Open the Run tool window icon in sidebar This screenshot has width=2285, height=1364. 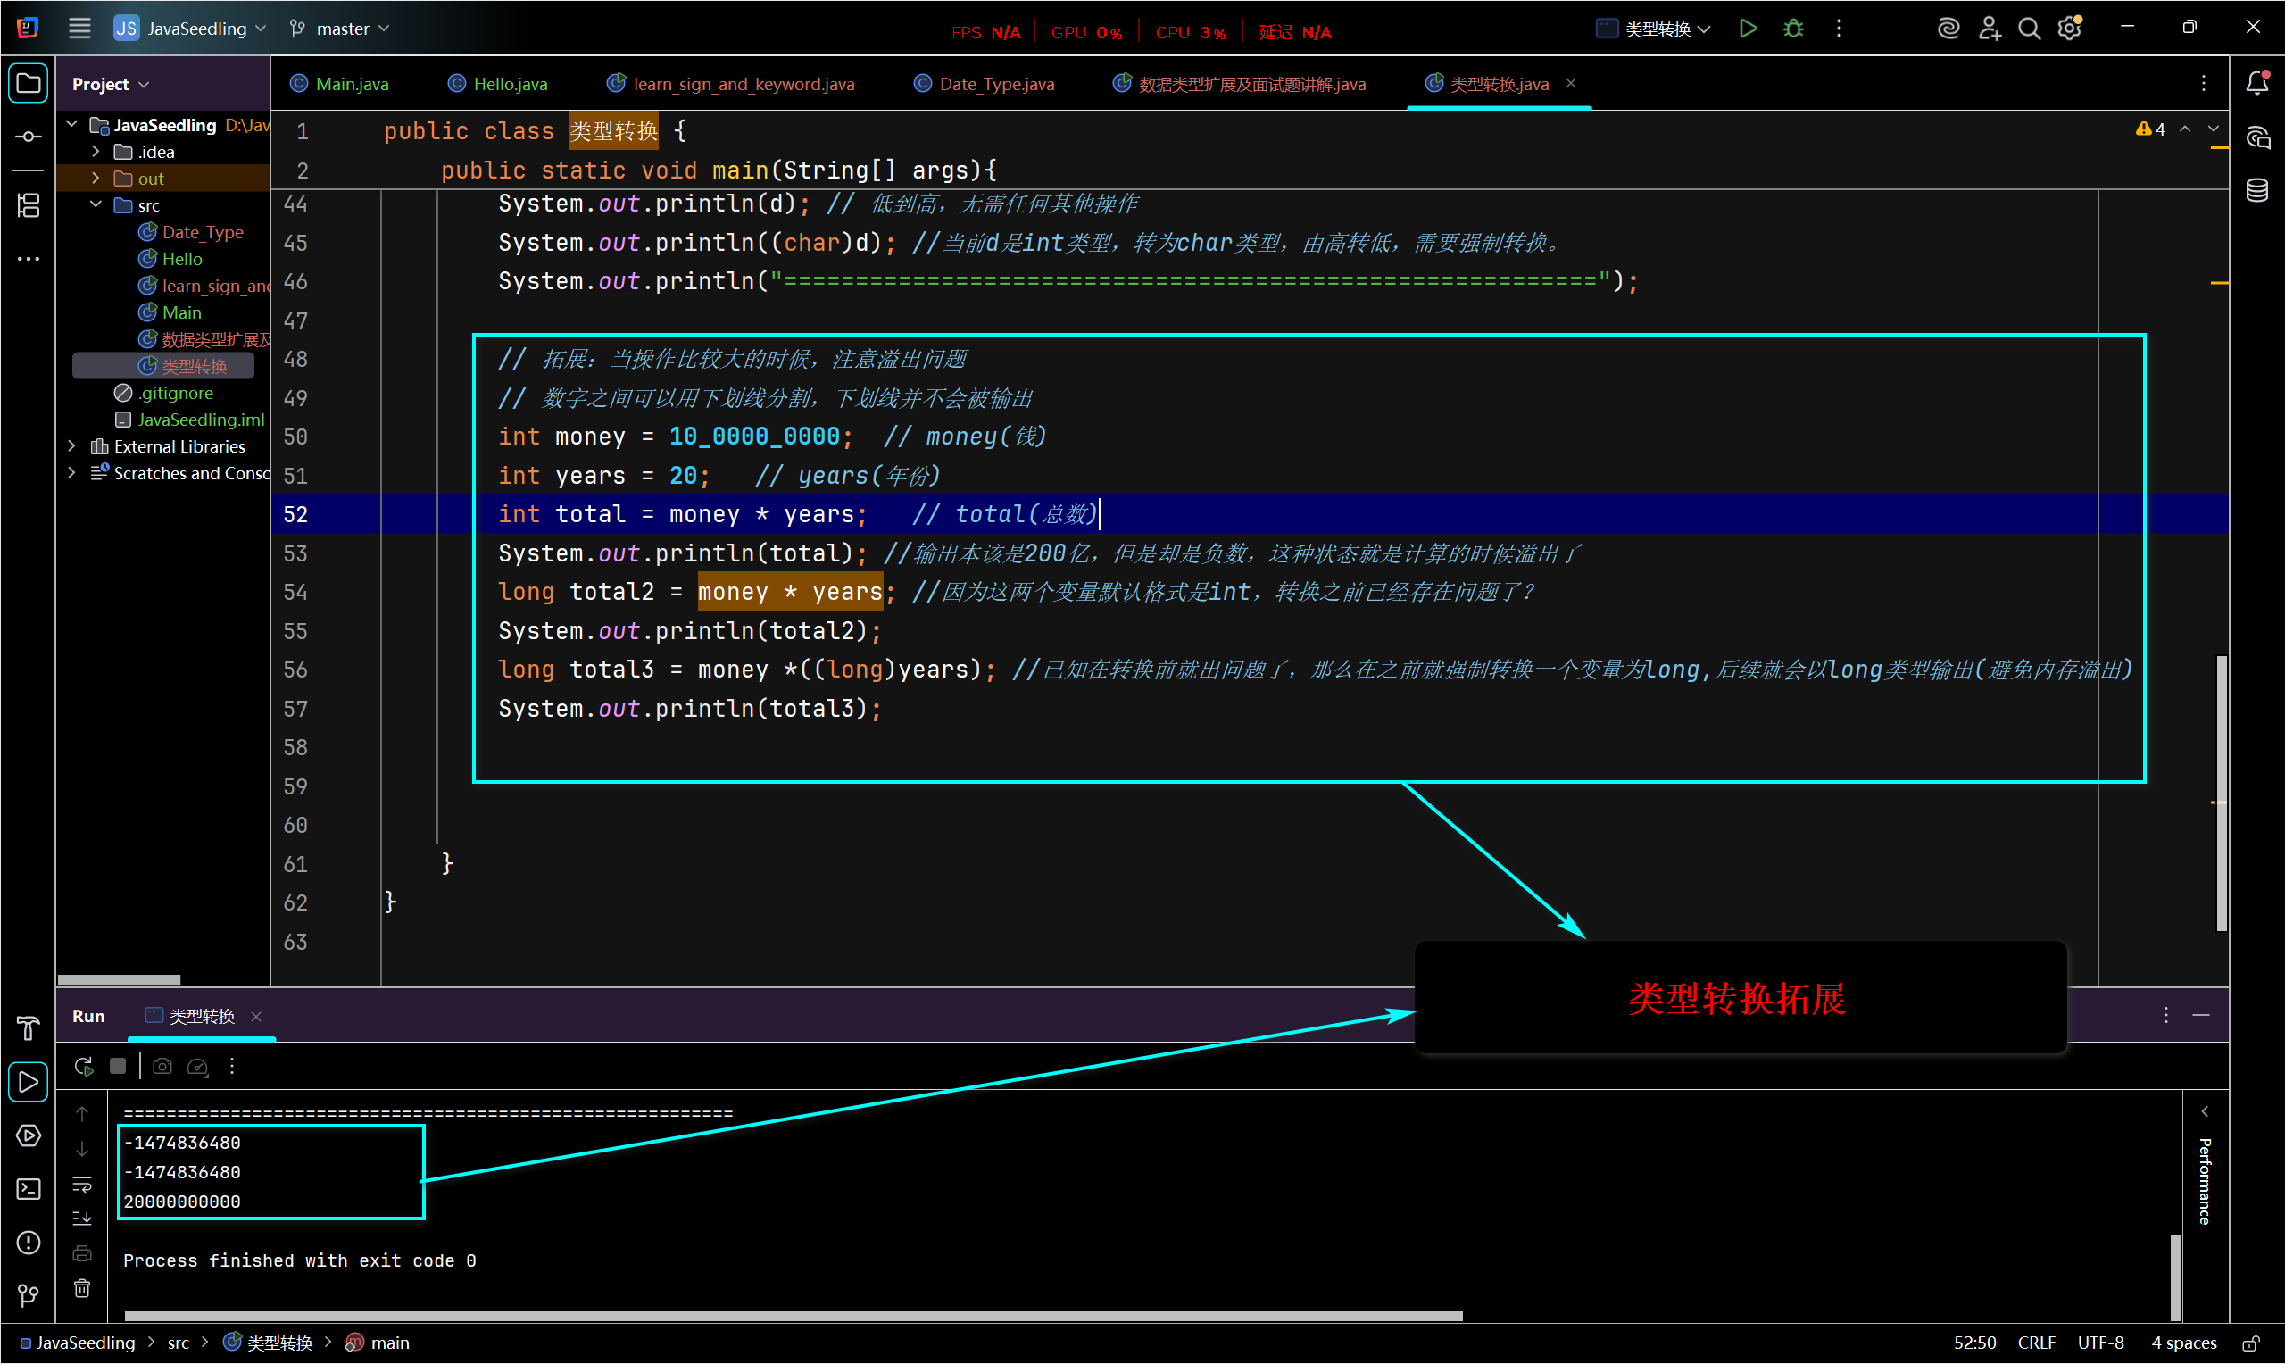click(29, 1082)
